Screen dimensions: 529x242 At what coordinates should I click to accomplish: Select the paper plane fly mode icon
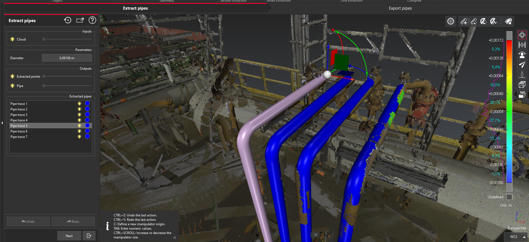(522, 65)
